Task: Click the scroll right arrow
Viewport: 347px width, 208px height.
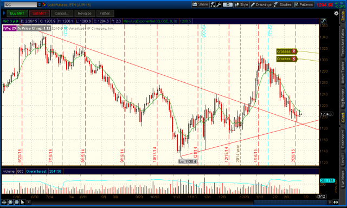Action: point(330,202)
